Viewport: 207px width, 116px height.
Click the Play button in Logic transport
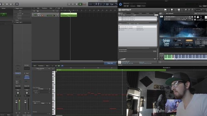coord(80,4)
